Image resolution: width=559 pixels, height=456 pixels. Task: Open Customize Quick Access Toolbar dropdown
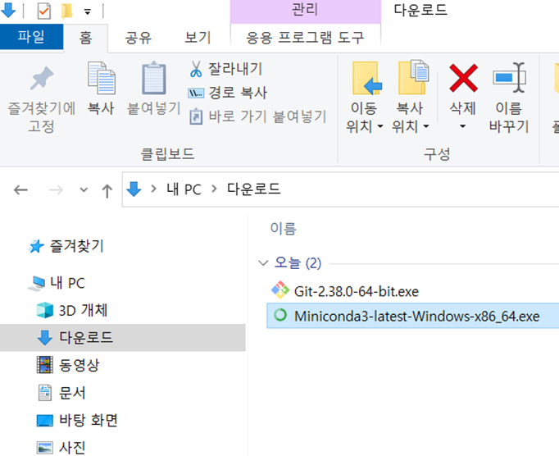[88, 12]
